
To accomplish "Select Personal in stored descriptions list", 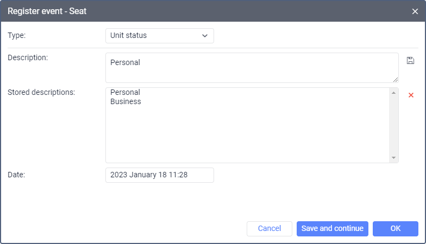I will coord(125,92).
